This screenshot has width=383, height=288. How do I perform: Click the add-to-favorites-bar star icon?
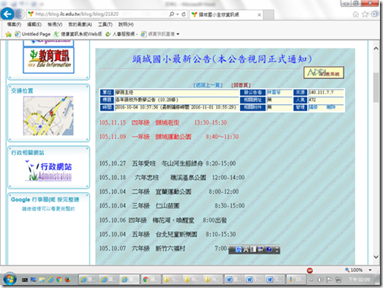tap(8, 34)
